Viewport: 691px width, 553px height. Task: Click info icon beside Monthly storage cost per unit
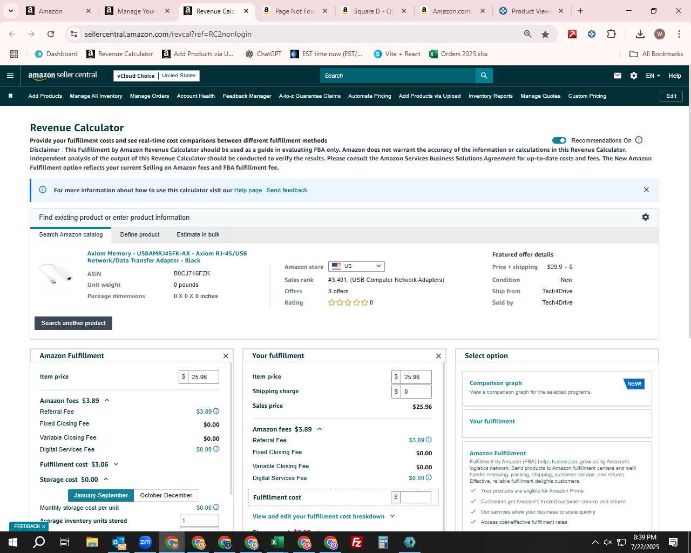tap(216, 507)
